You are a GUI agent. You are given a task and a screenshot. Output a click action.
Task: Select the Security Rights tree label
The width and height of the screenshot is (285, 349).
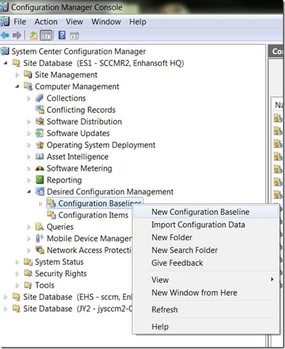60,273
